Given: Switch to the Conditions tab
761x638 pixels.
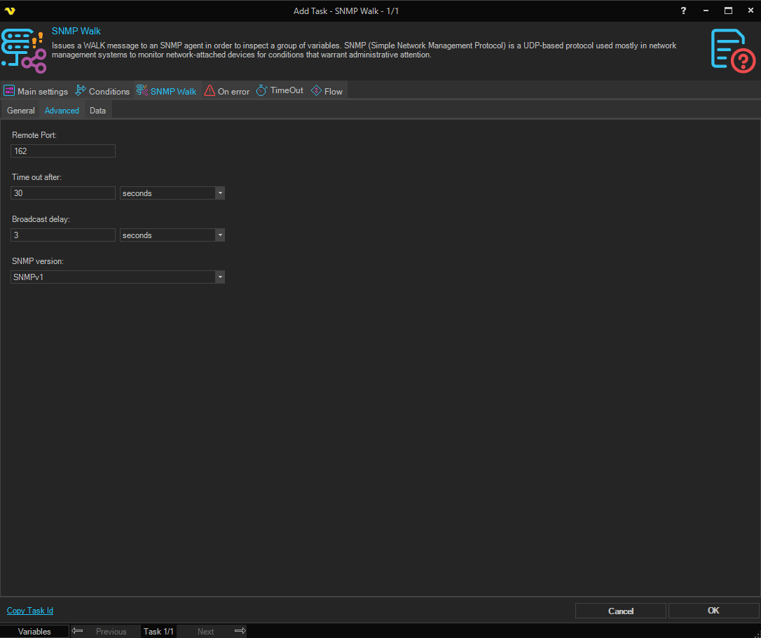Looking at the screenshot, I should pyautogui.click(x=103, y=91).
